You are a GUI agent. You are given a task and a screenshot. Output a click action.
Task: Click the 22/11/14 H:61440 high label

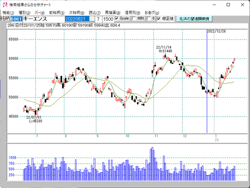pos(164,49)
